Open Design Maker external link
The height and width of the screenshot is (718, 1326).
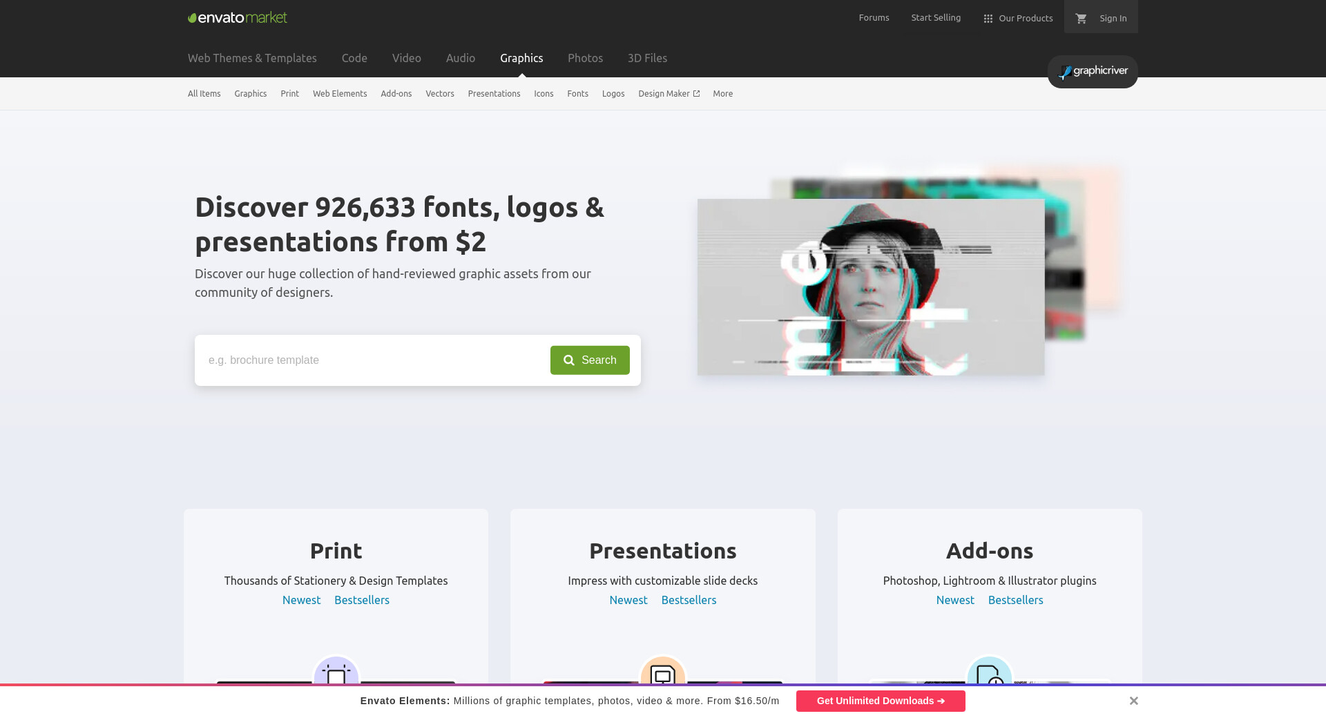coord(669,93)
